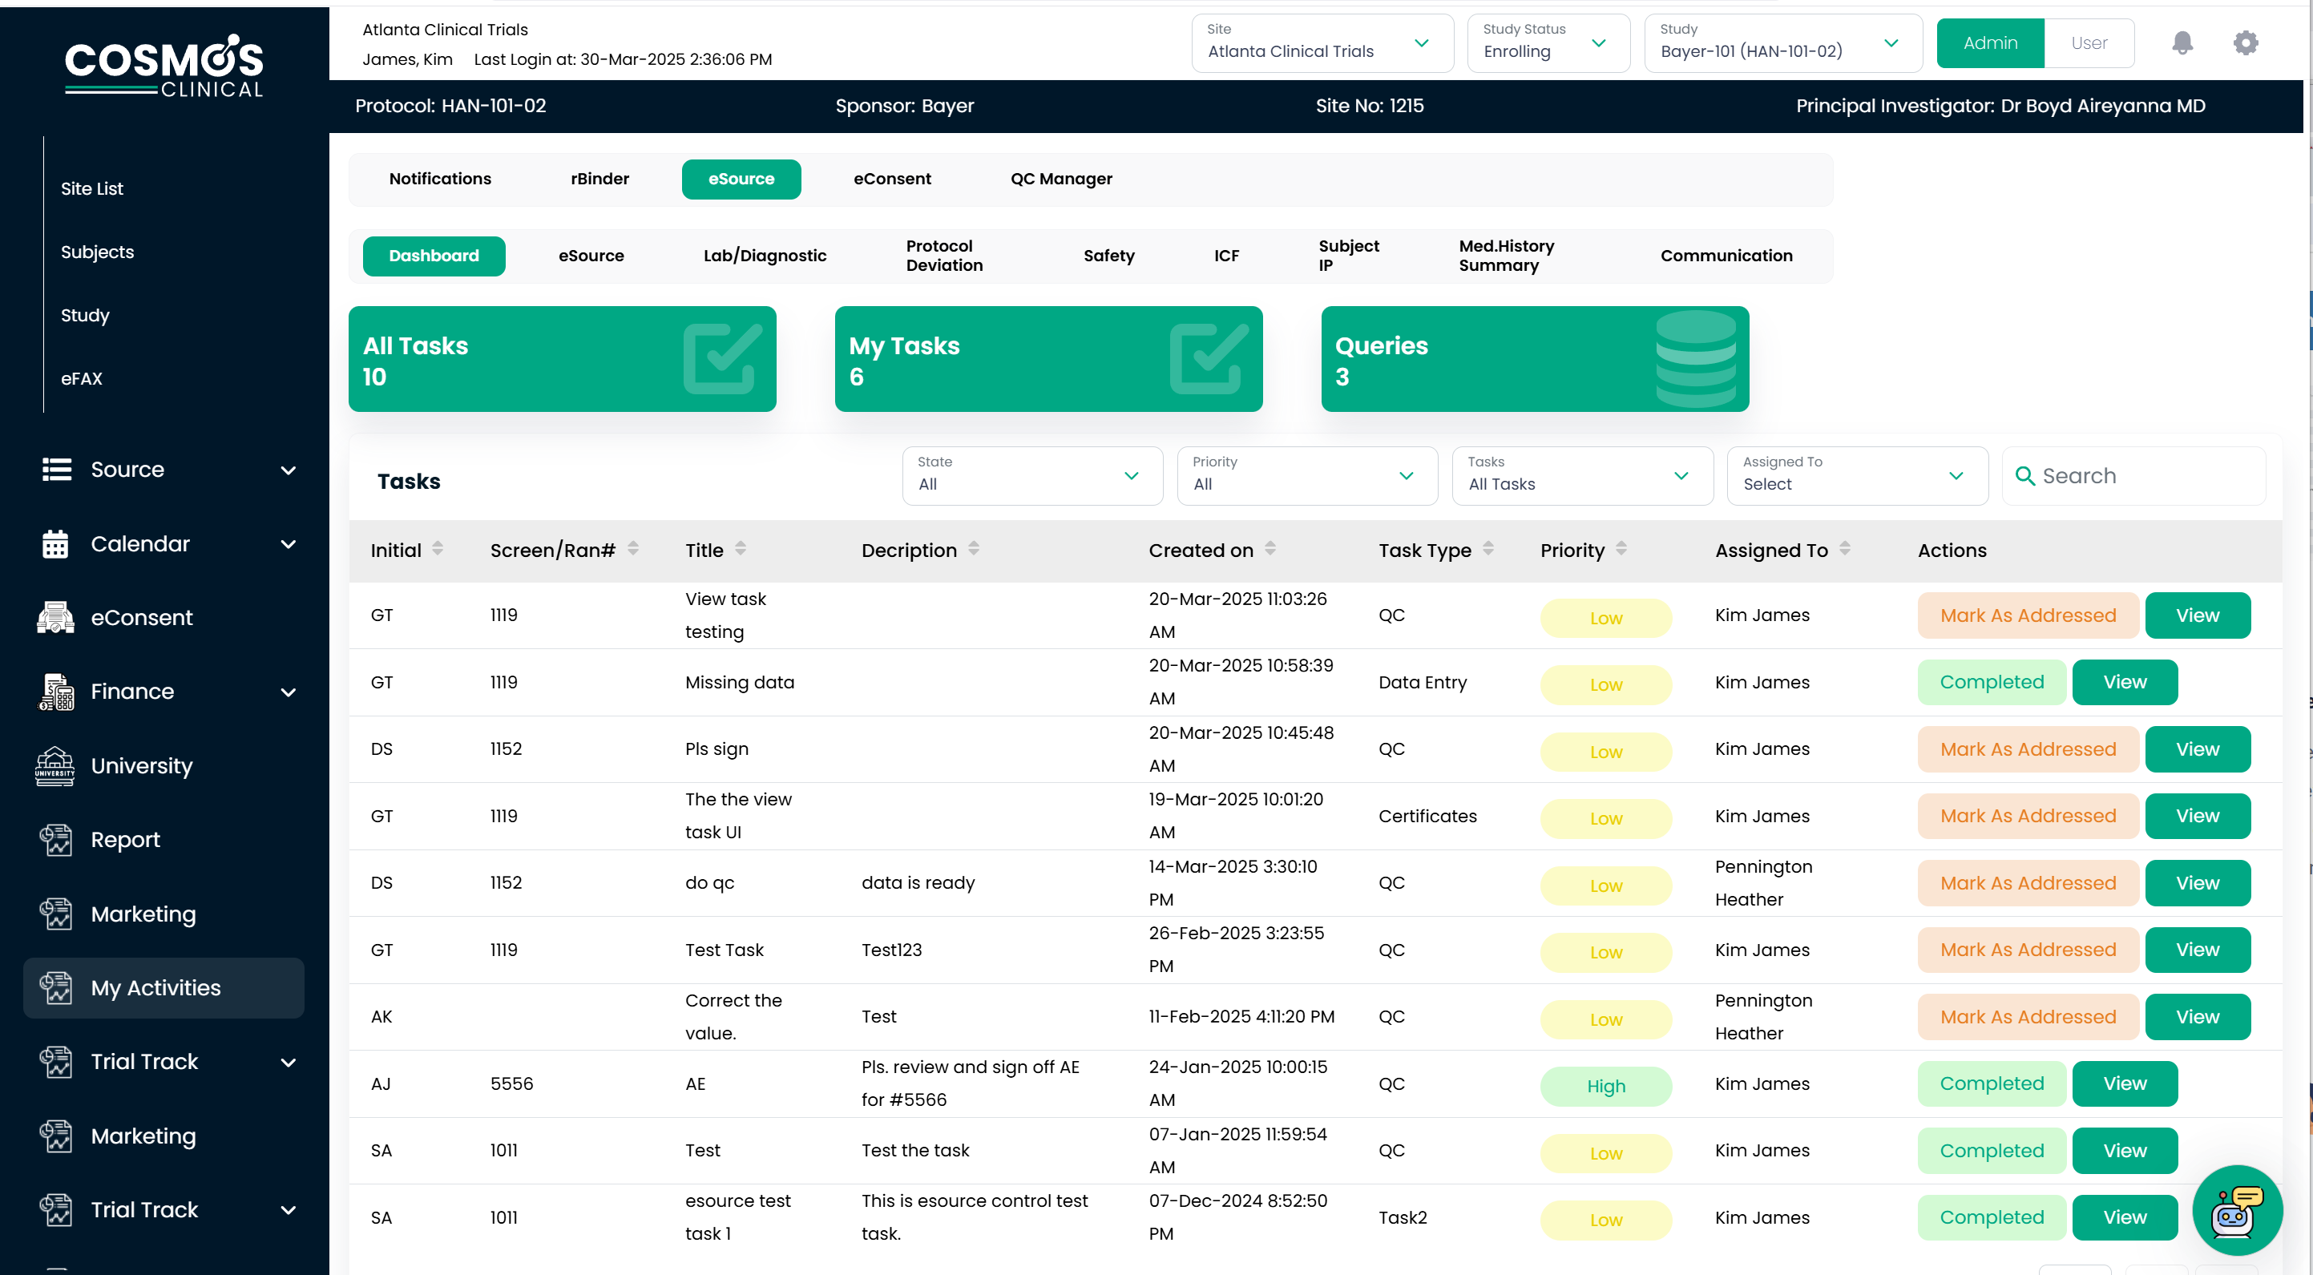Viewport: 2313px width, 1275px height.
Task: Click the My Tasks checkmark icon
Action: pyautogui.click(x=1209, y=358)
